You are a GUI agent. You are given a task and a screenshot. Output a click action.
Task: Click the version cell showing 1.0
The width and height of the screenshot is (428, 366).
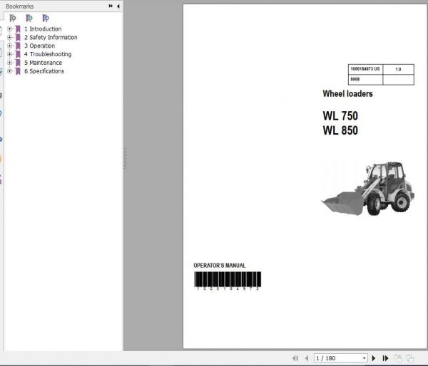(398, 69)
